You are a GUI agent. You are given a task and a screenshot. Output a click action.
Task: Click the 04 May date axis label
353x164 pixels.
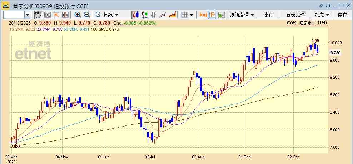[x=62, y=157]
